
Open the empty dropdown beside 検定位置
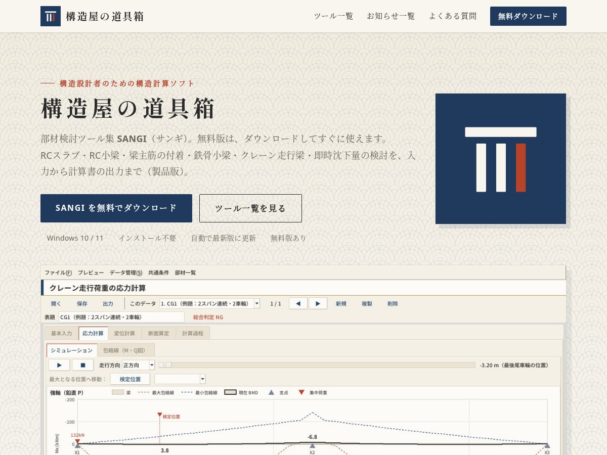[180, 379]
